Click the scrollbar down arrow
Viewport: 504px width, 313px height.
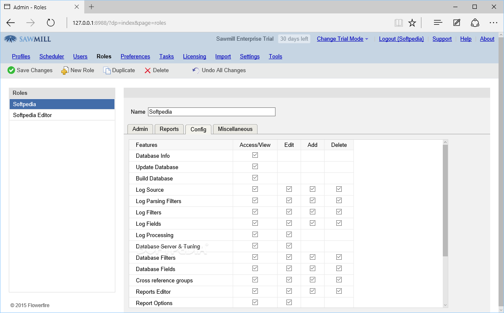coord(445,305)
